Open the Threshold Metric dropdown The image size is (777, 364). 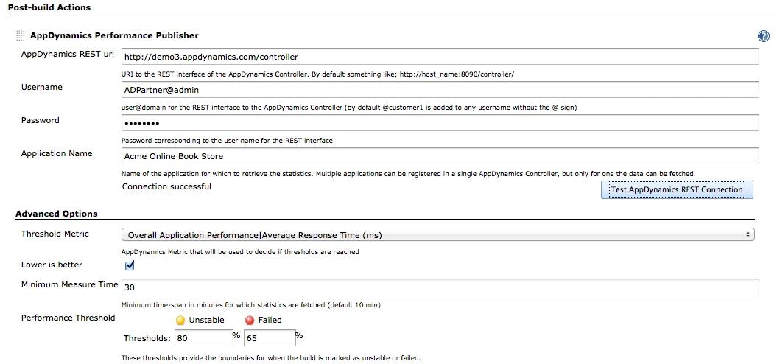438,235
